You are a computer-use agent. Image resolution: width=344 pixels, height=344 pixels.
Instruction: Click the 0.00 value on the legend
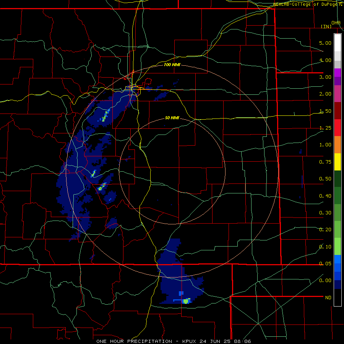tap(325, 281)
